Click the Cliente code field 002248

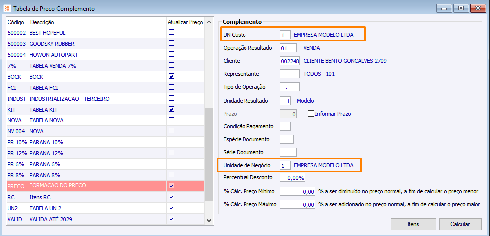[x=290, y=61]
